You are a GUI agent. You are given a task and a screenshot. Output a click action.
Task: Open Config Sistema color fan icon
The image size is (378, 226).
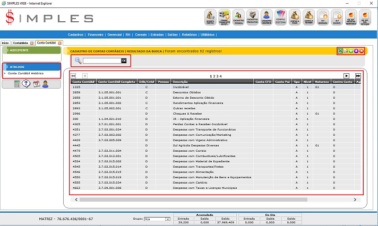point(280,18)
